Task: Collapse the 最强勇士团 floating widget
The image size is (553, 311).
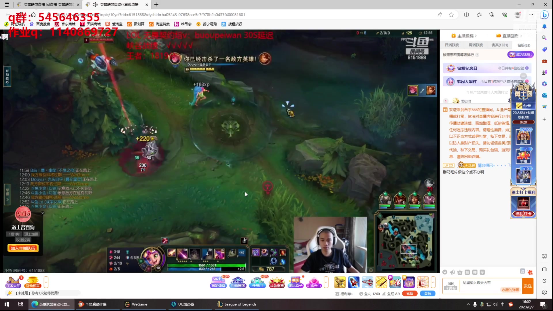Action: click(523, 76)
